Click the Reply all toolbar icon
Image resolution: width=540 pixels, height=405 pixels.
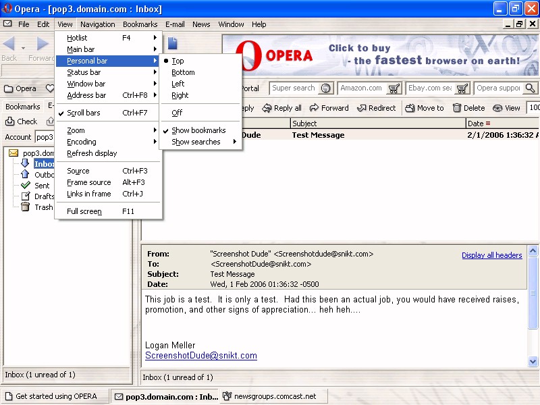(x=267, y=108)
